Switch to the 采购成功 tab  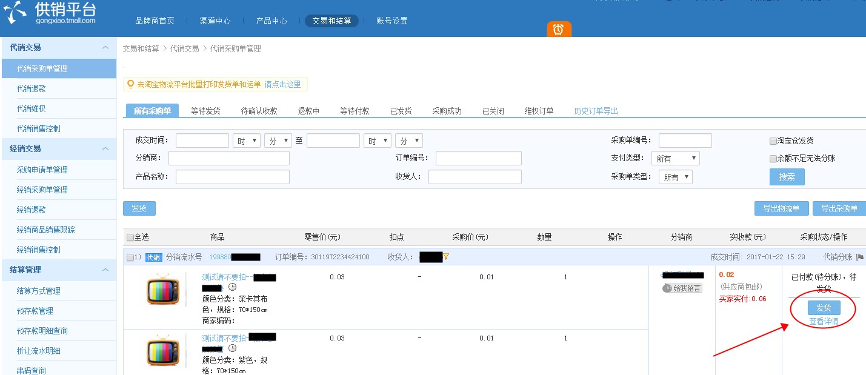pyautogui.click(x=447, y=111)
